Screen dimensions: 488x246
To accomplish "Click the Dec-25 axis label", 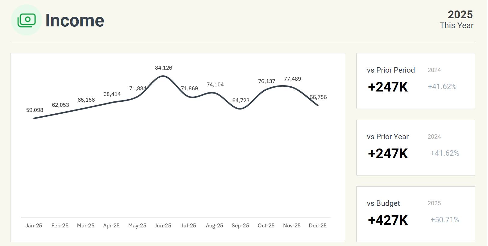I will 318,226.
